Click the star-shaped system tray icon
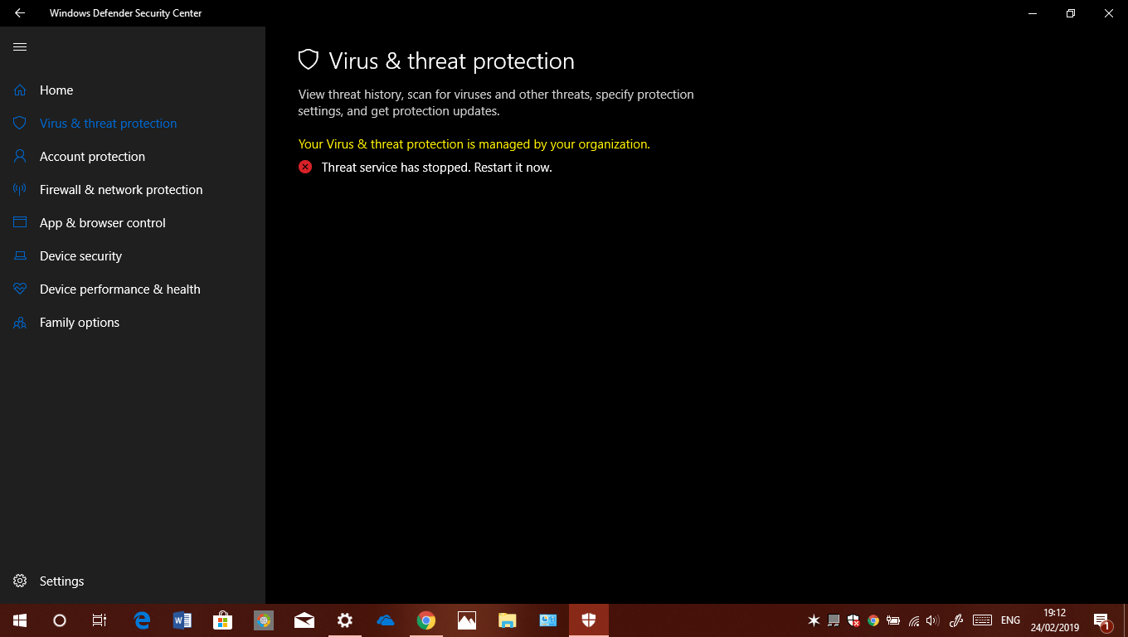The width and height of the screenshot is (1128, 637). 814,620
